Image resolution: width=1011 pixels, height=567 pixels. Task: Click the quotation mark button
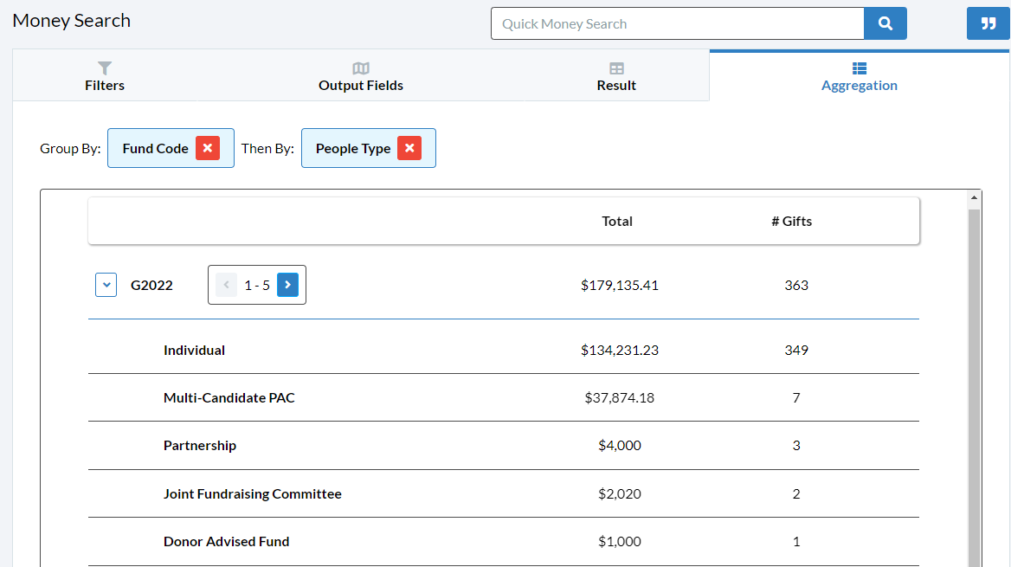988,24
